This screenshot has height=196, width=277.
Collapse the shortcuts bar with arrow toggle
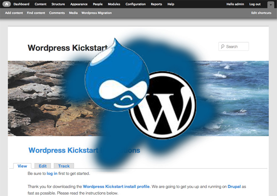(270, 4)
